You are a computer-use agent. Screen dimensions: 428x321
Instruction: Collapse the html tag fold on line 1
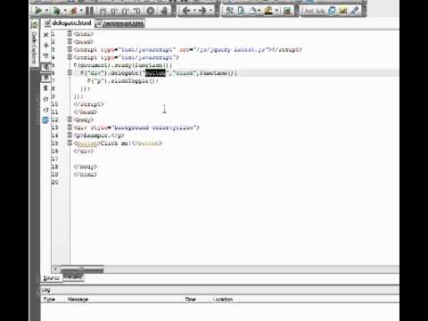(70, 34)
